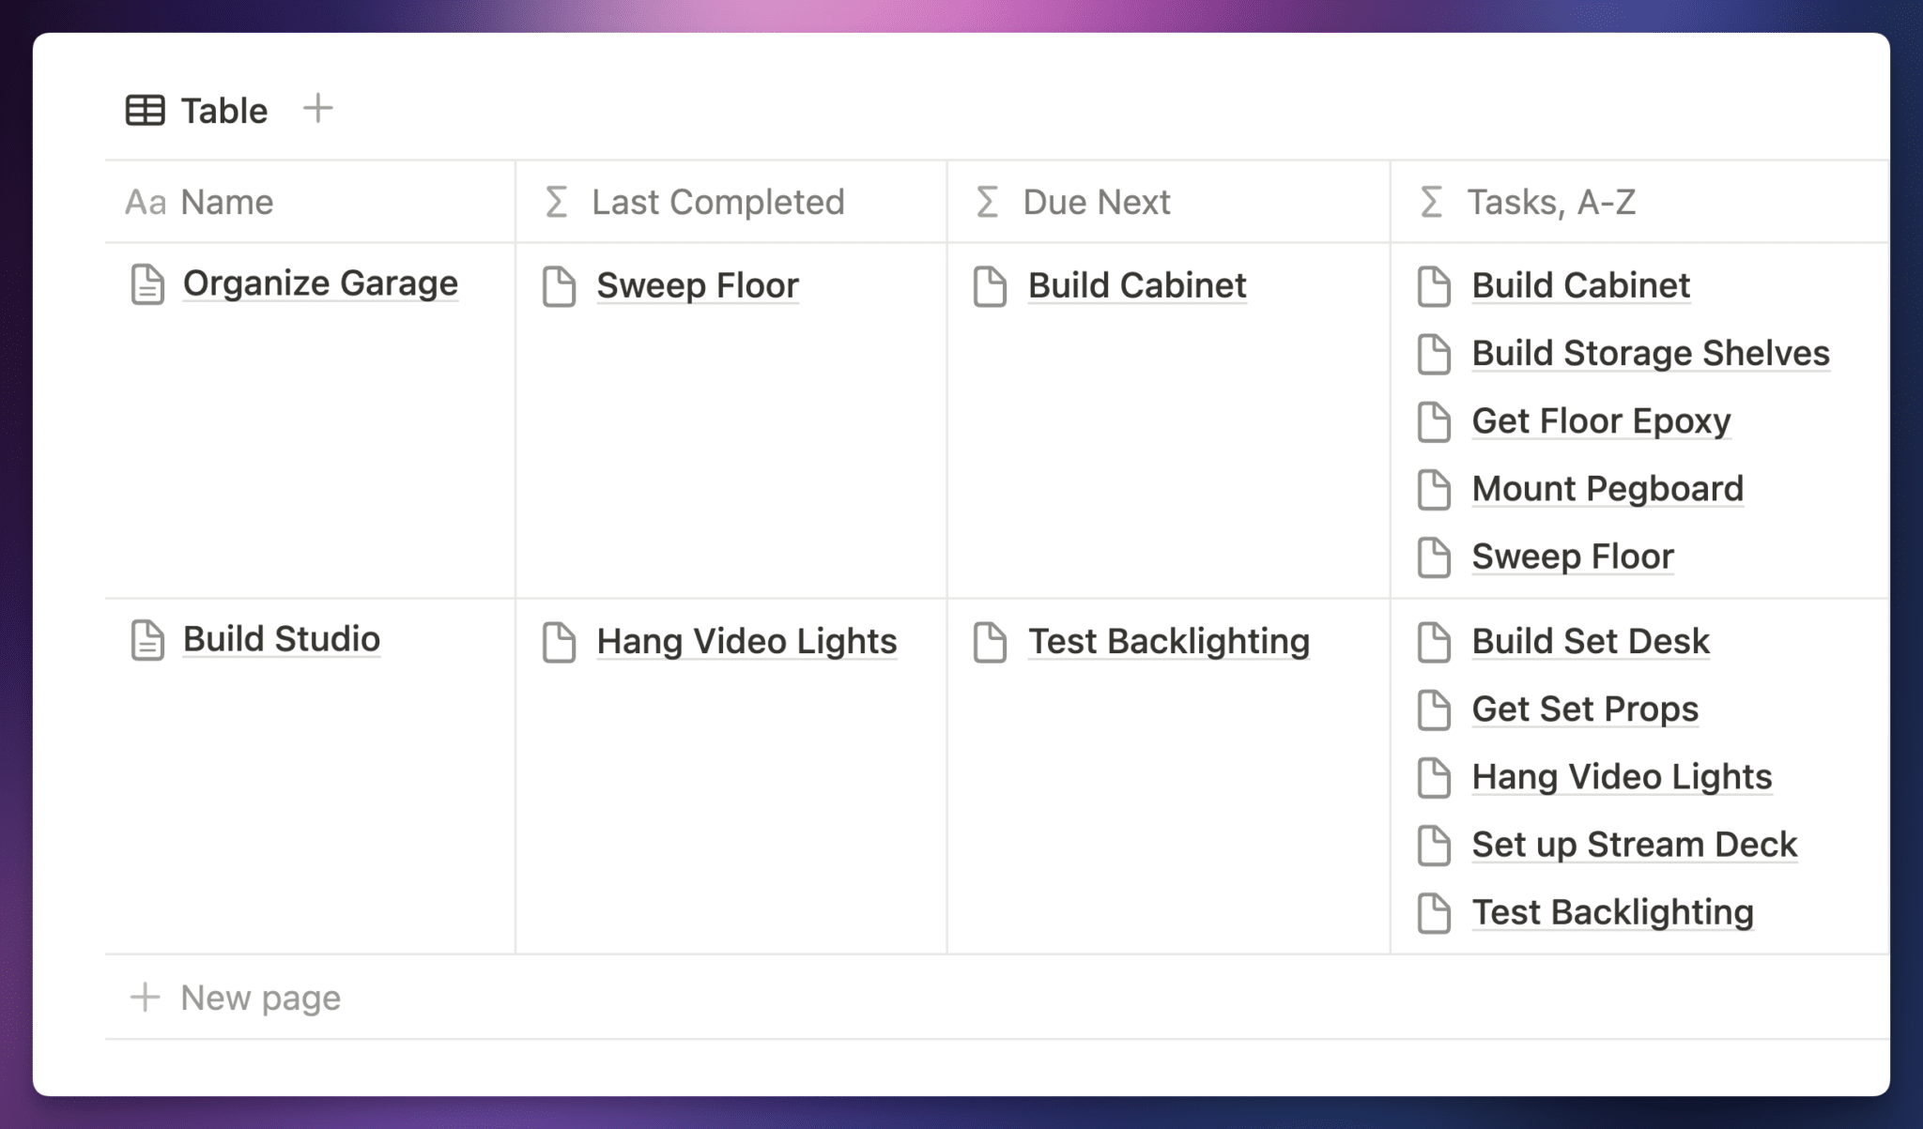Click page icon next to Mount Pegboard

click(x=1434, y=490)
